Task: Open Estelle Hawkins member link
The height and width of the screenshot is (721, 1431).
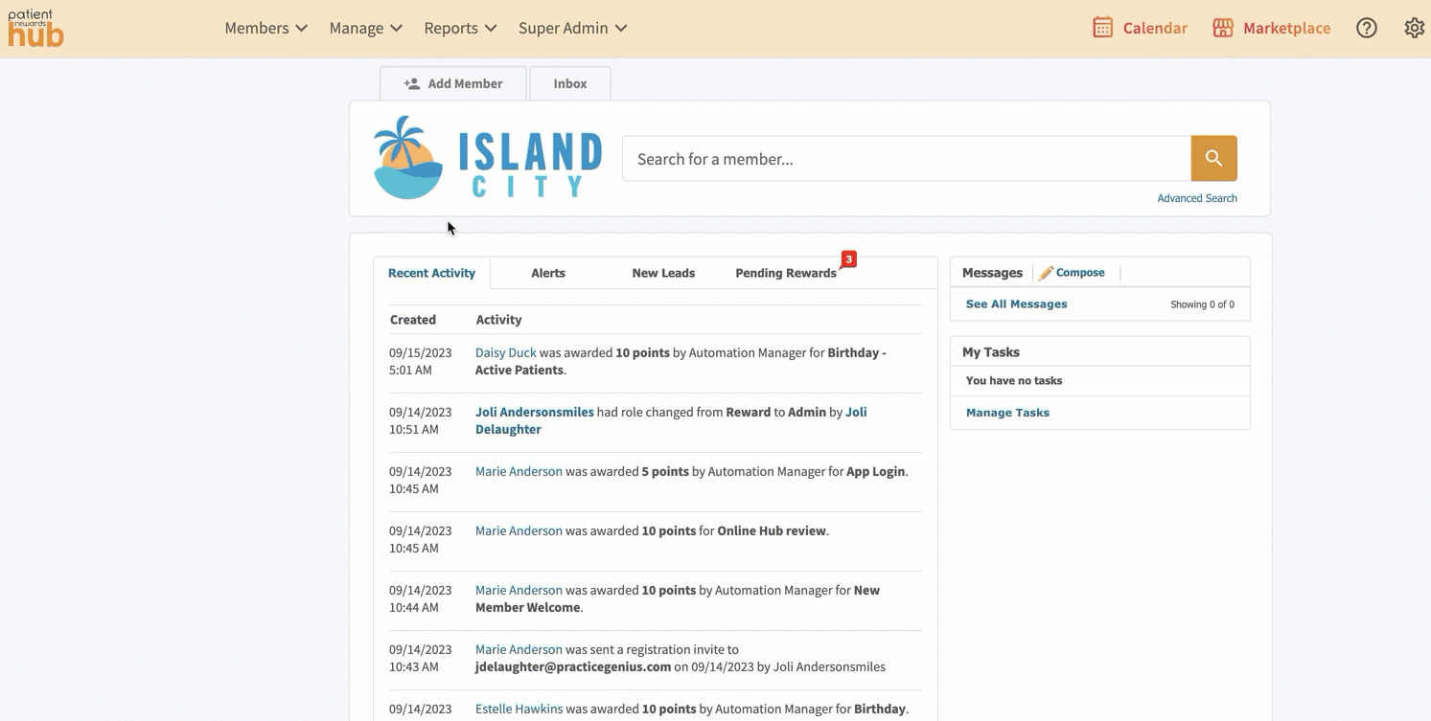Action: point(519,709)
